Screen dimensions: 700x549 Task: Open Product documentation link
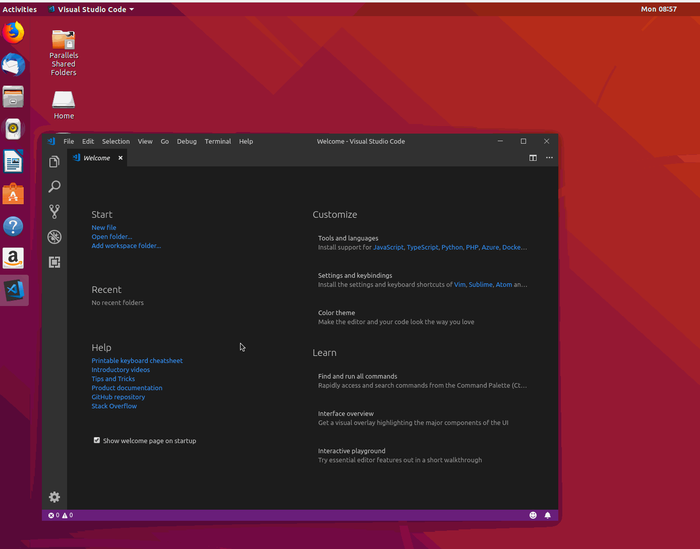(x=127, y=388)
